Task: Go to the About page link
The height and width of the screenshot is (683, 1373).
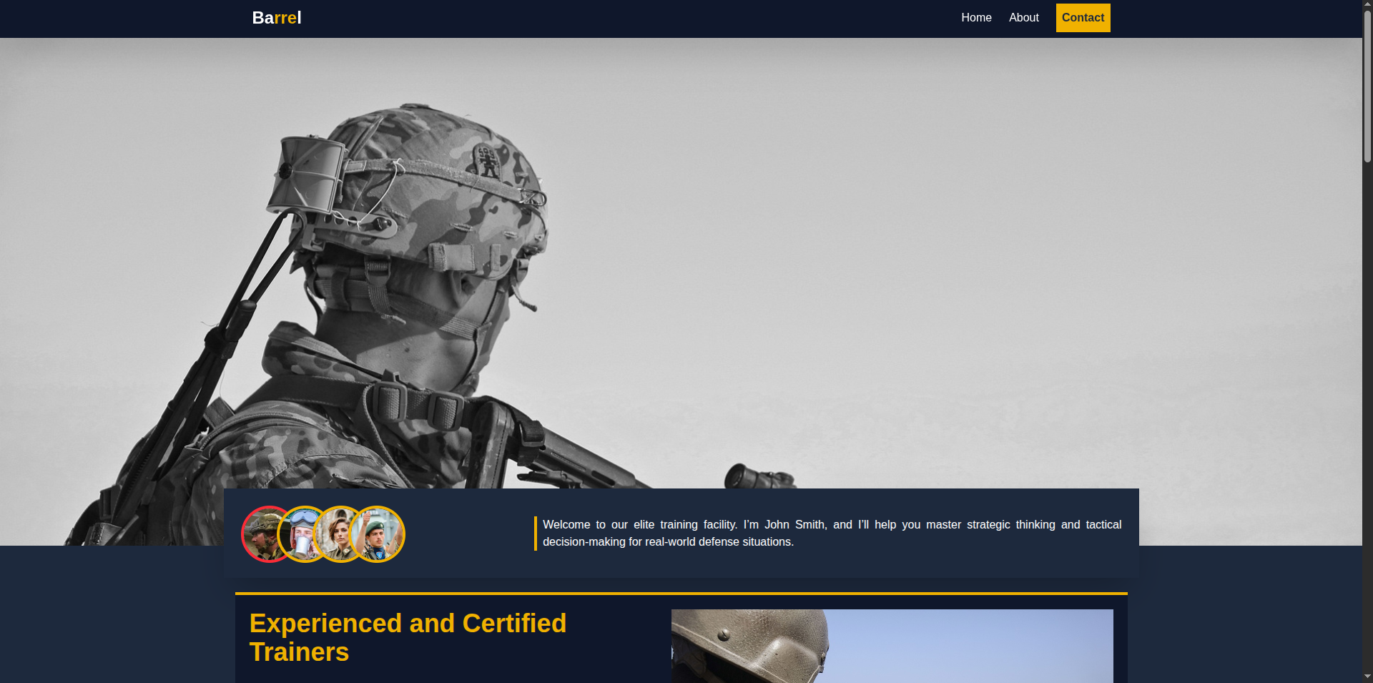Action: pos(1023,18)
